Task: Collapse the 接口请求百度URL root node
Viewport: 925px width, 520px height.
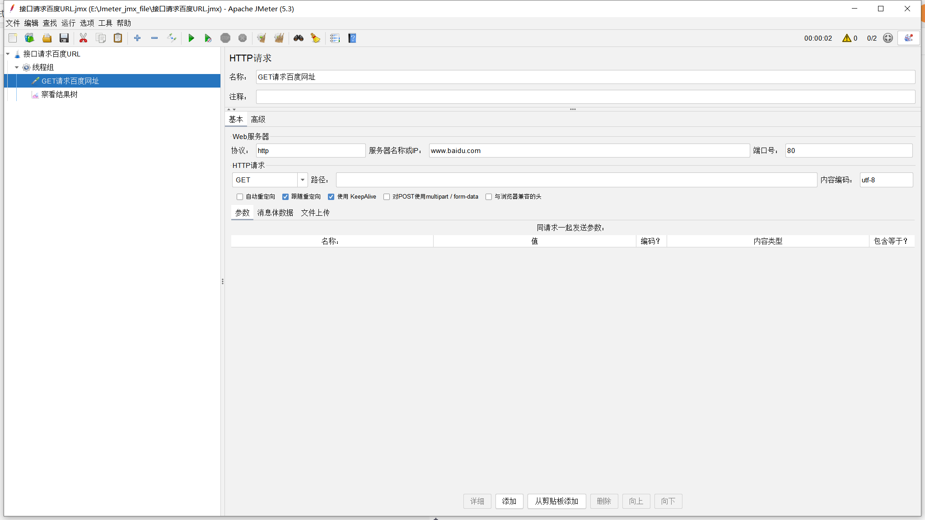Action: pos(7,53)
